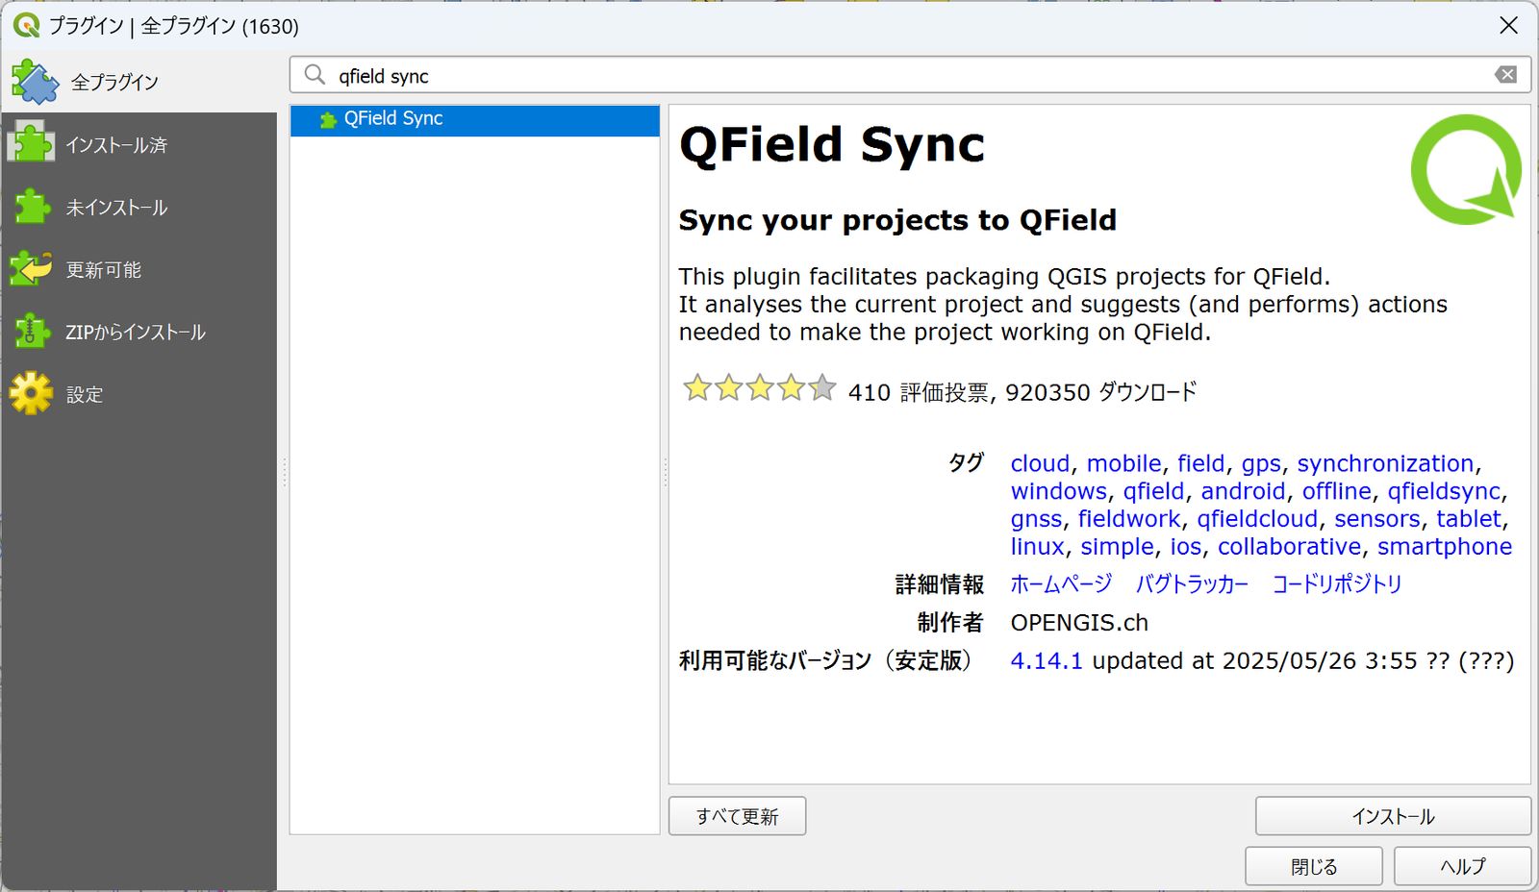Viewport: 1539px width, 892px height.
Task: Open the 'offline' tag link
Action: coord(1337,491)
